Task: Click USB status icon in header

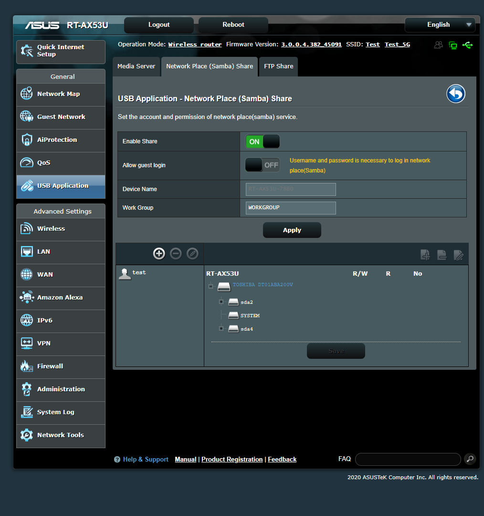Action: click(x=468, y=45)
